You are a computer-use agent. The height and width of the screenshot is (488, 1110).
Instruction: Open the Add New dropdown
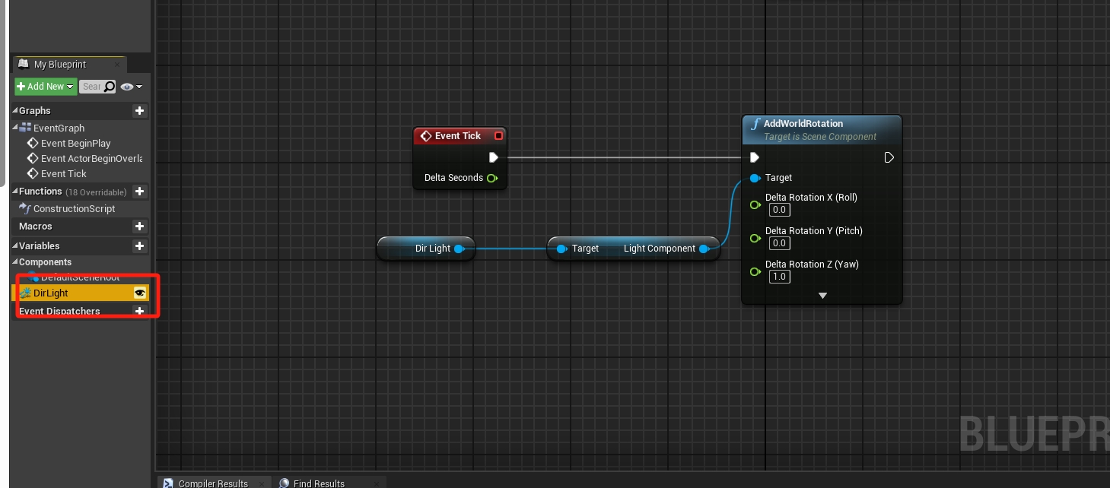click(46, 87)
